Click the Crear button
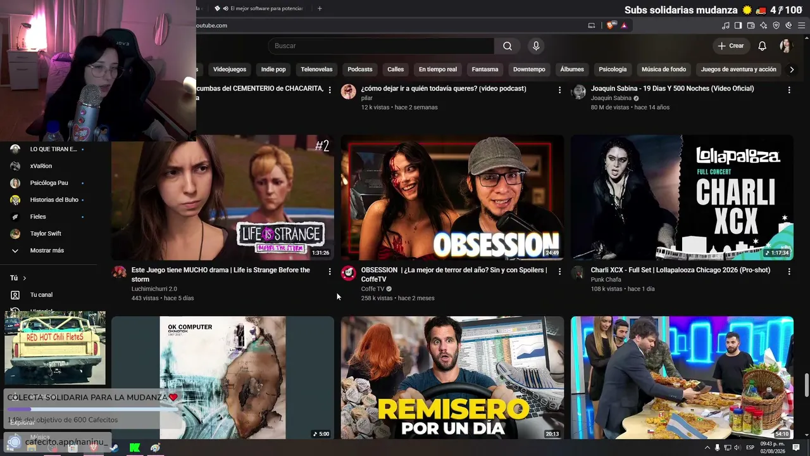The width and height of the screenshot is (810, 456). click(x=731, y=46)
